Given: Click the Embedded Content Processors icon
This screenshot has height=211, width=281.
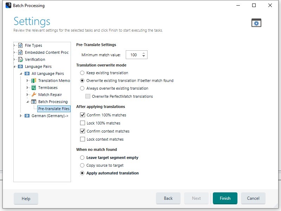Looking at the screenshot, I should click(x=20, y=52).
